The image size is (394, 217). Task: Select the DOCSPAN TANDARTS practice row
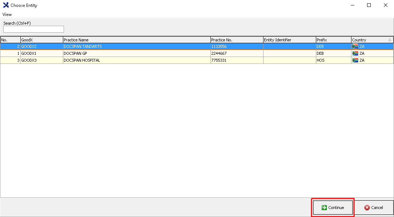click(x=137, y=46)
